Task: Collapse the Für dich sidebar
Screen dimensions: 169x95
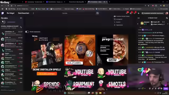Action: 21,18
